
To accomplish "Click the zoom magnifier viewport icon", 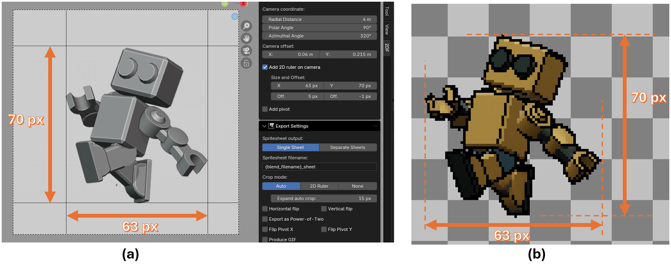I will click(246, 26).
